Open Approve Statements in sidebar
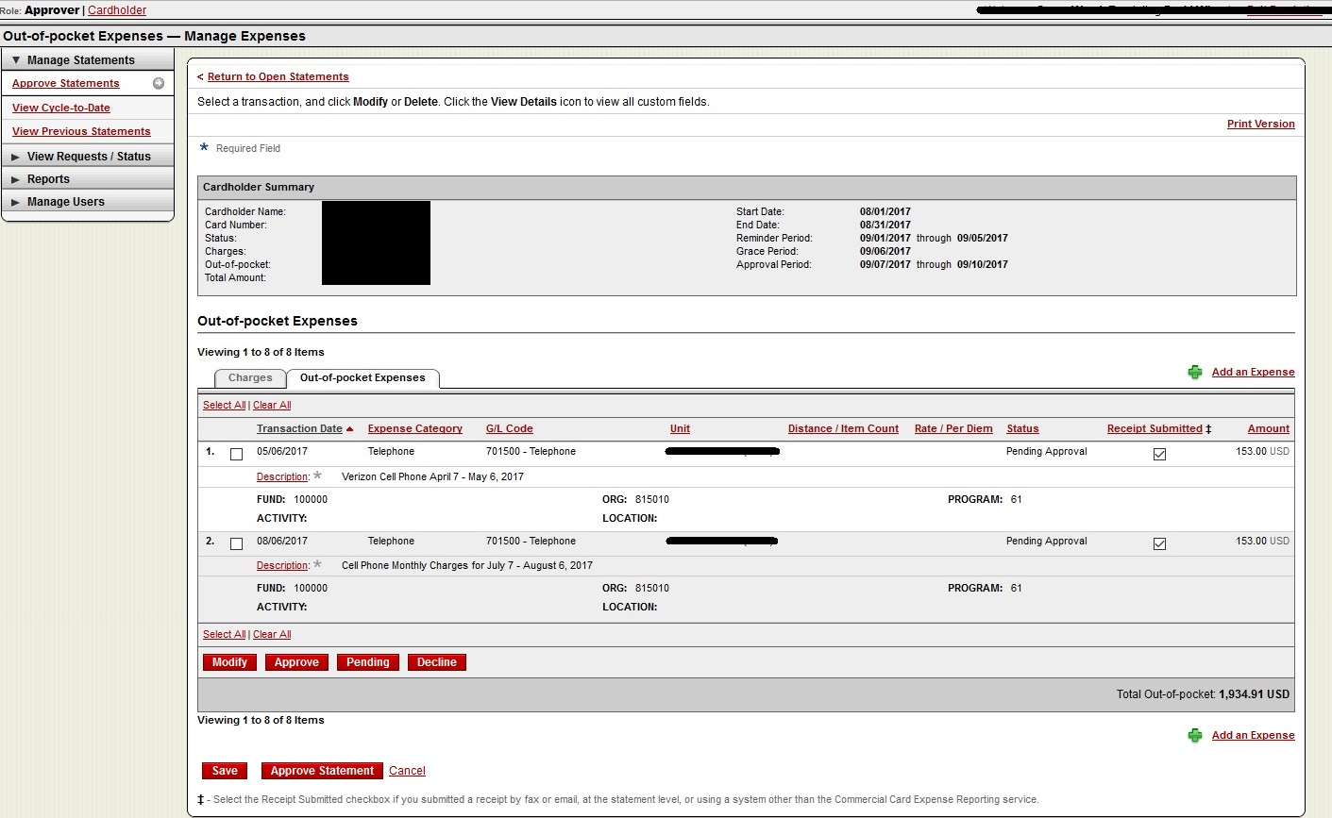Image resolution: width=1332 pixels, height=818 pixels. click(66, 83)
